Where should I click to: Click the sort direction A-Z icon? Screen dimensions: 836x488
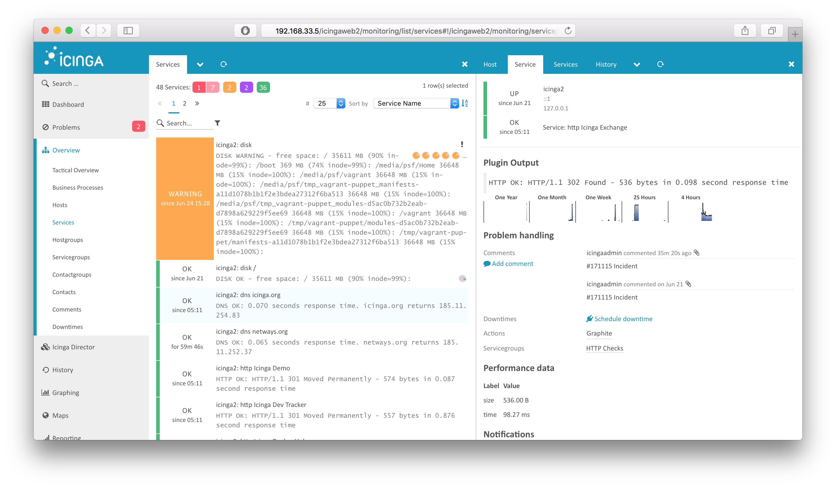click(x=465, y=103)
